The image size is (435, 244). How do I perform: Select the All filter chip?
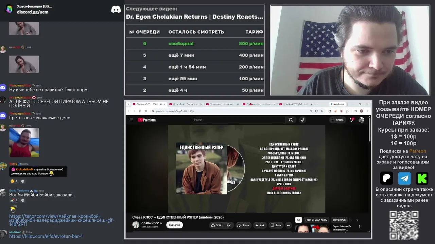(x=298, y=220)
